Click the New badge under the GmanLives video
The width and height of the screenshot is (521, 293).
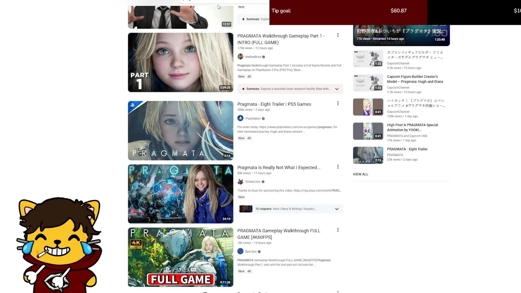tap(241, 197)
